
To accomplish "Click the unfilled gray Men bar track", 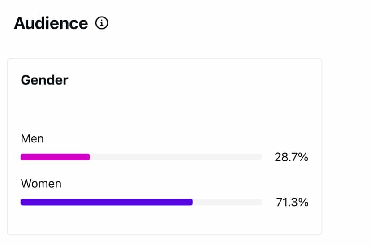I will (x=176, y=157).
